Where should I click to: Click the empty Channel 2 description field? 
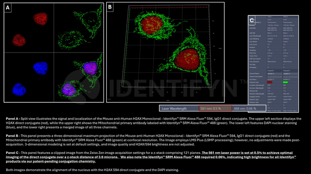290,76
